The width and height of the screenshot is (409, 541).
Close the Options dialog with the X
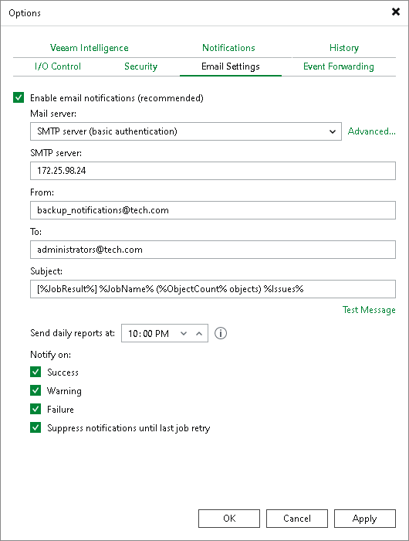click(396, 12)
